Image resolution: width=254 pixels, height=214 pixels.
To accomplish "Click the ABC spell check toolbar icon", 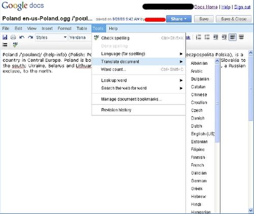I will [x=15, y=45].
